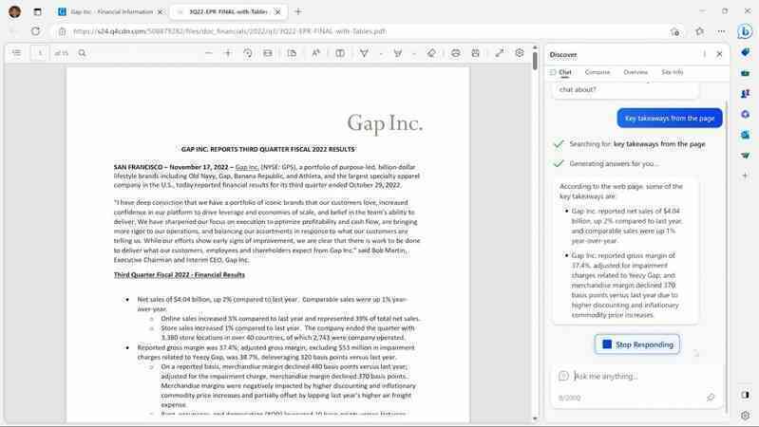Open a new browser tab

click(x=298, y=11)
